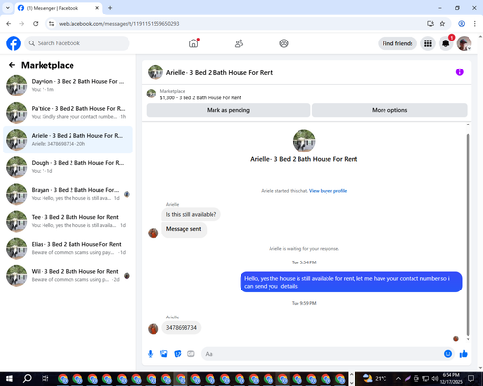Open the account profile picture menu
483x386 pixels.
(464, 43)
